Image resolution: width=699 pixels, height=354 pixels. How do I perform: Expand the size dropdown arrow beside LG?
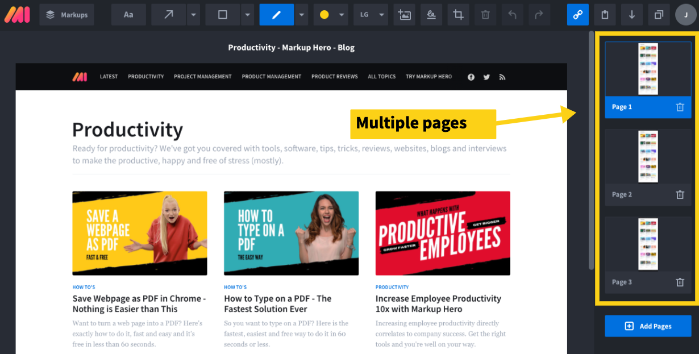(381, 15)
